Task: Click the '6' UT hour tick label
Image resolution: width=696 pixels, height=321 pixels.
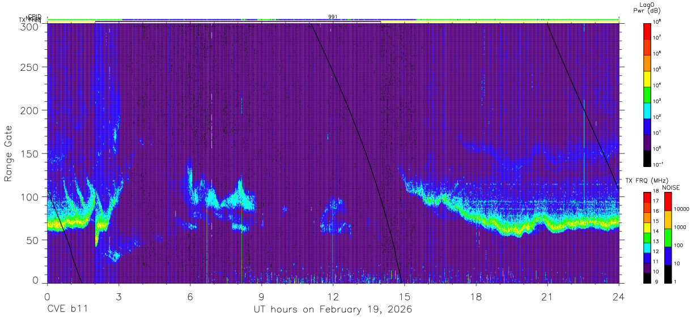Action: click(190, 297)
